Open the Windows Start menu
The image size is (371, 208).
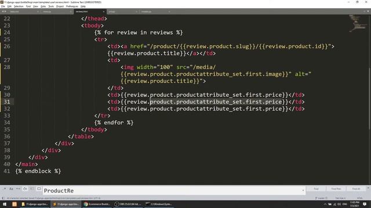point(5,204)
